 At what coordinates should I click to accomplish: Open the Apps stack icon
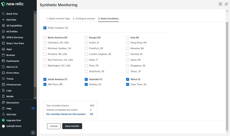pyautogui.click(x=3, y=49)
